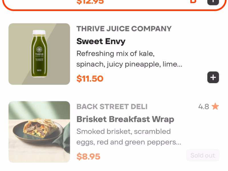228x171 pixels.
Task: Expand the ellipsis after 'juicy pineapple, lime'
Action: [179, 64]
